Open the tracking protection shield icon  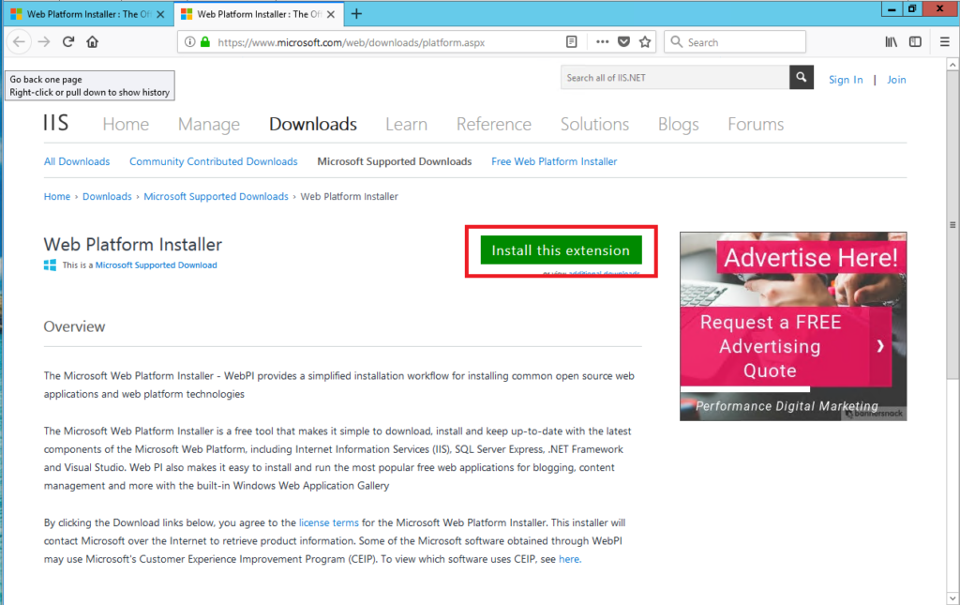coord(623,41)
